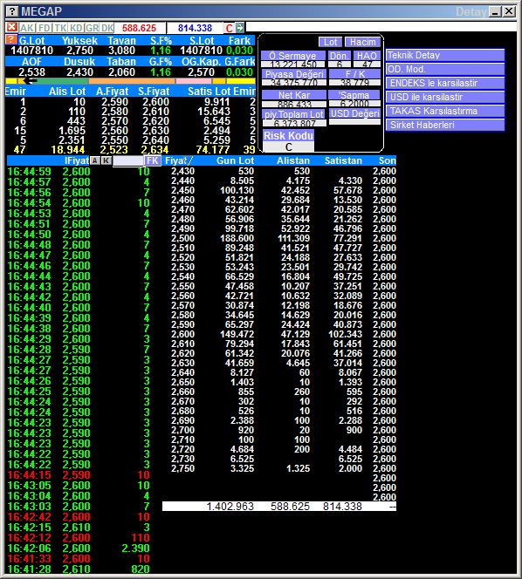Click the orange question mark beside G.Lot

pyautogui.click(x=11, y=39)
